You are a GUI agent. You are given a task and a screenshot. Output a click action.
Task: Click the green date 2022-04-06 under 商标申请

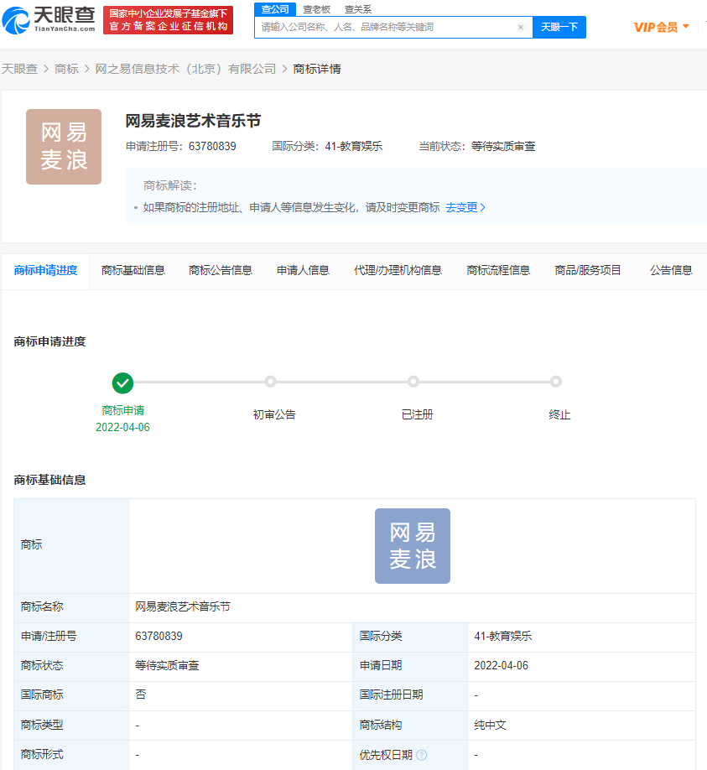pos(122,427)
